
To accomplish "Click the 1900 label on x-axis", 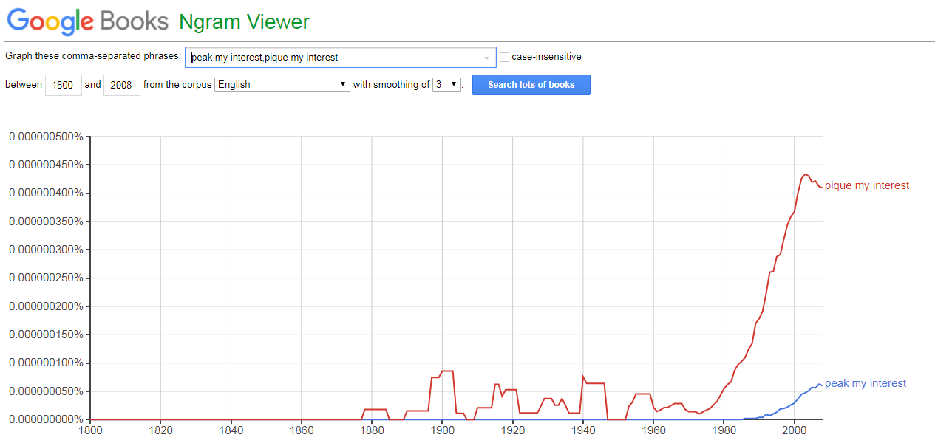I will pos(442,430).
